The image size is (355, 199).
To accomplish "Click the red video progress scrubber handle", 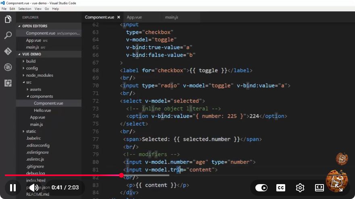I will tap(121, 175).
